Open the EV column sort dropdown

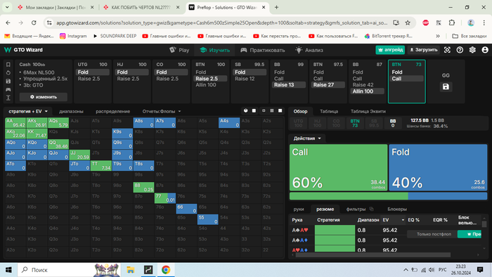click(x=403, y=220)
